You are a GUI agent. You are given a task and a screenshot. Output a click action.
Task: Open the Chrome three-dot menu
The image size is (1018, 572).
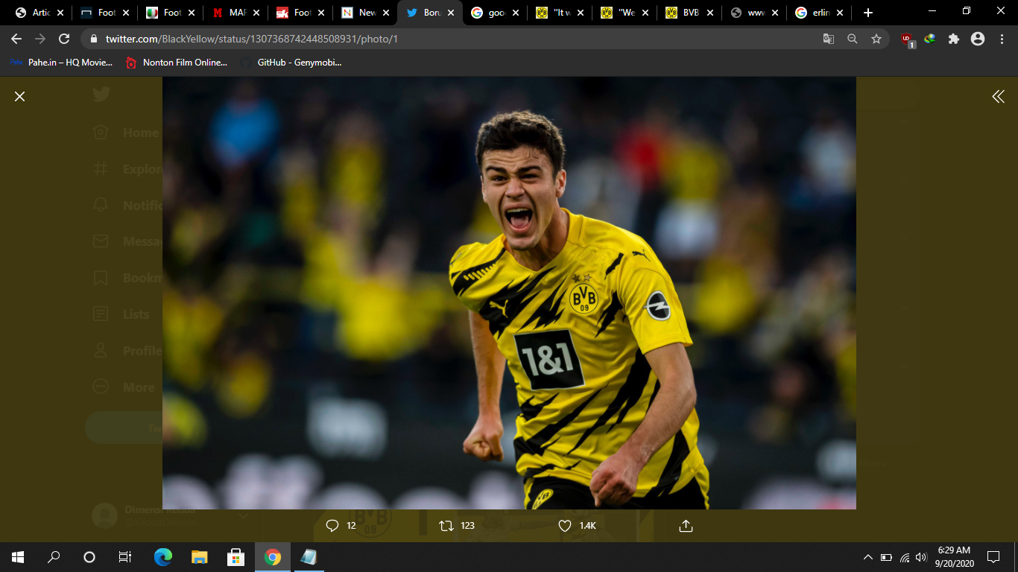pos(1001,39)
